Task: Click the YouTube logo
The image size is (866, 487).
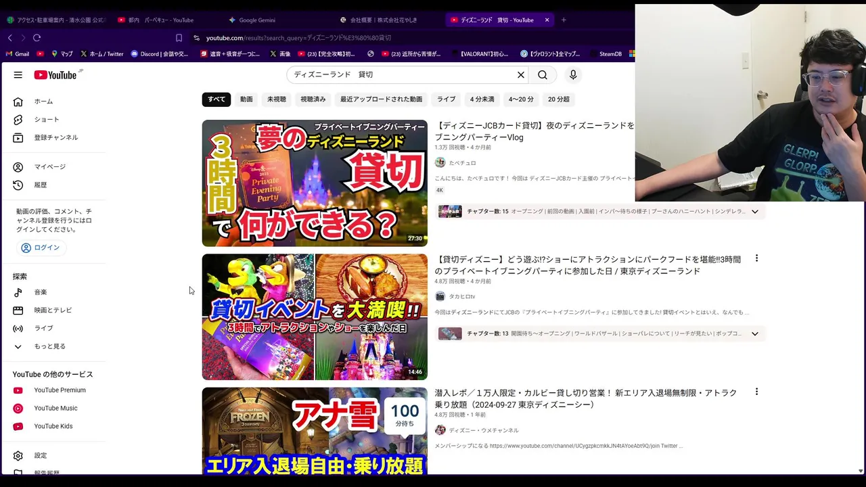Action: 57,75
